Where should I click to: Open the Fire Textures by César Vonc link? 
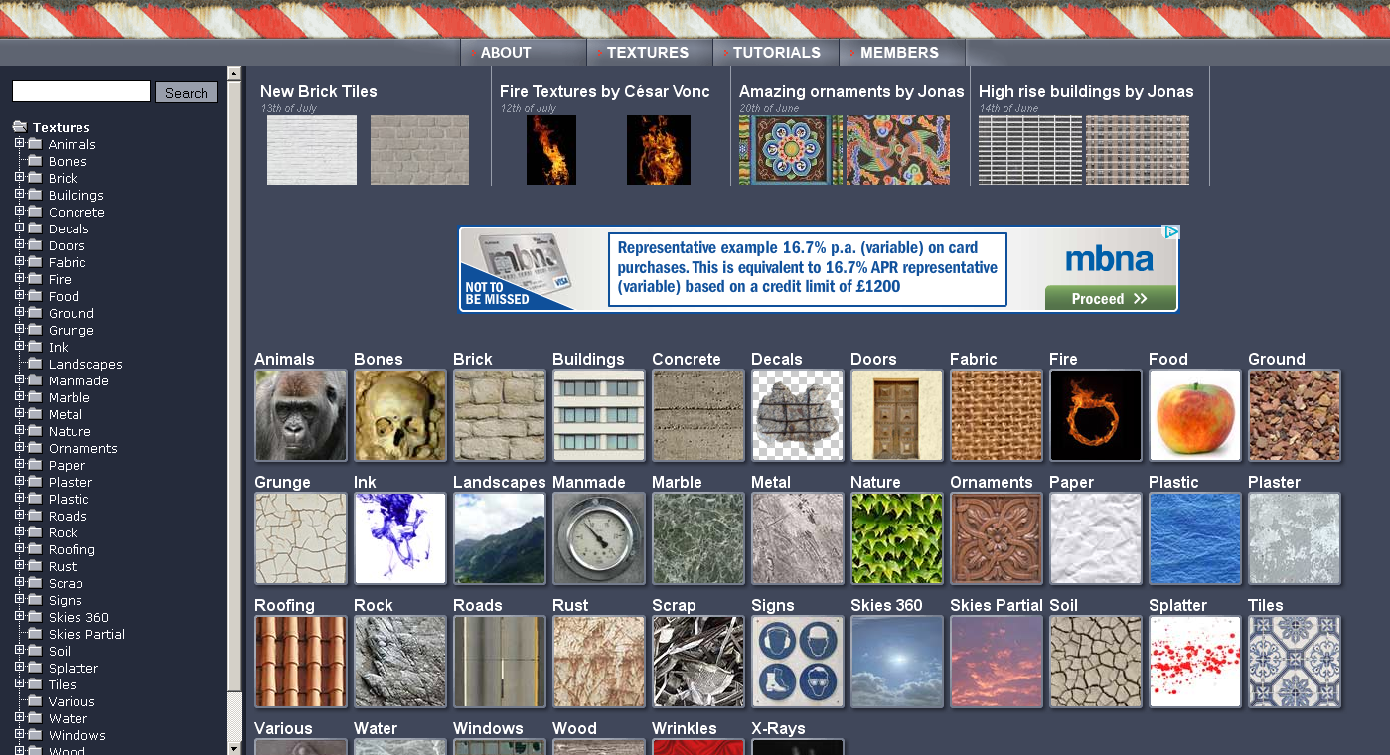click(603, 90)
